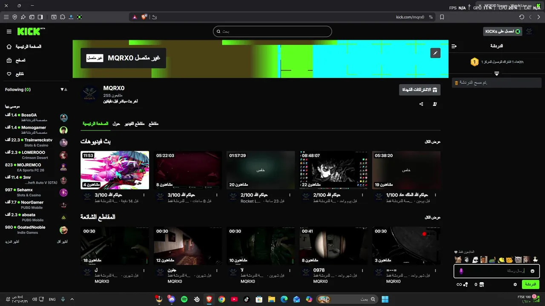This screenshot has height=306, width=545.
Task: Click the add user icon near share
Action: 435,104
